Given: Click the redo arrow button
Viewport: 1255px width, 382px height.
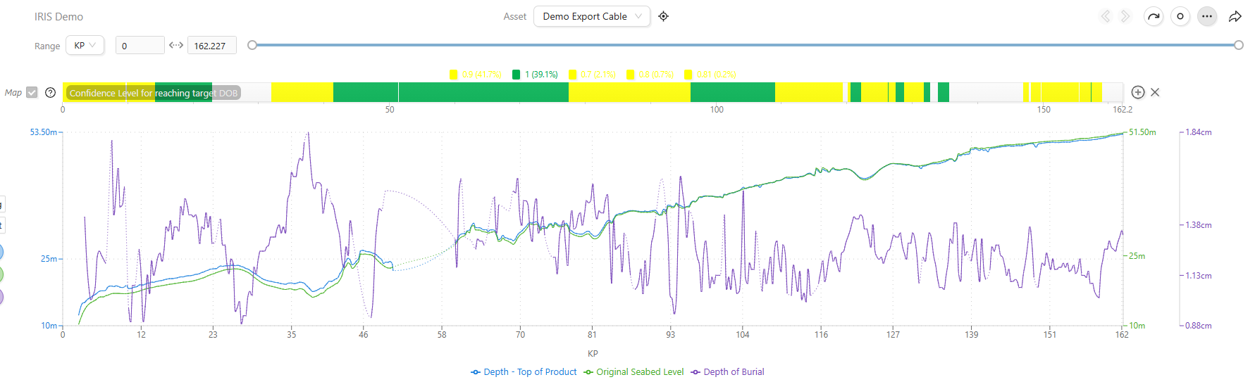Looking at the screenshot, I should pyautogui.click(x=1153, y=16).
